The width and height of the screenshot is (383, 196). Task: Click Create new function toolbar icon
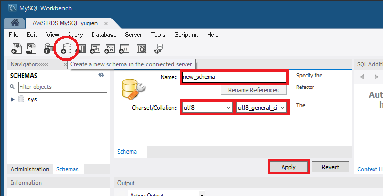point(124,49)
